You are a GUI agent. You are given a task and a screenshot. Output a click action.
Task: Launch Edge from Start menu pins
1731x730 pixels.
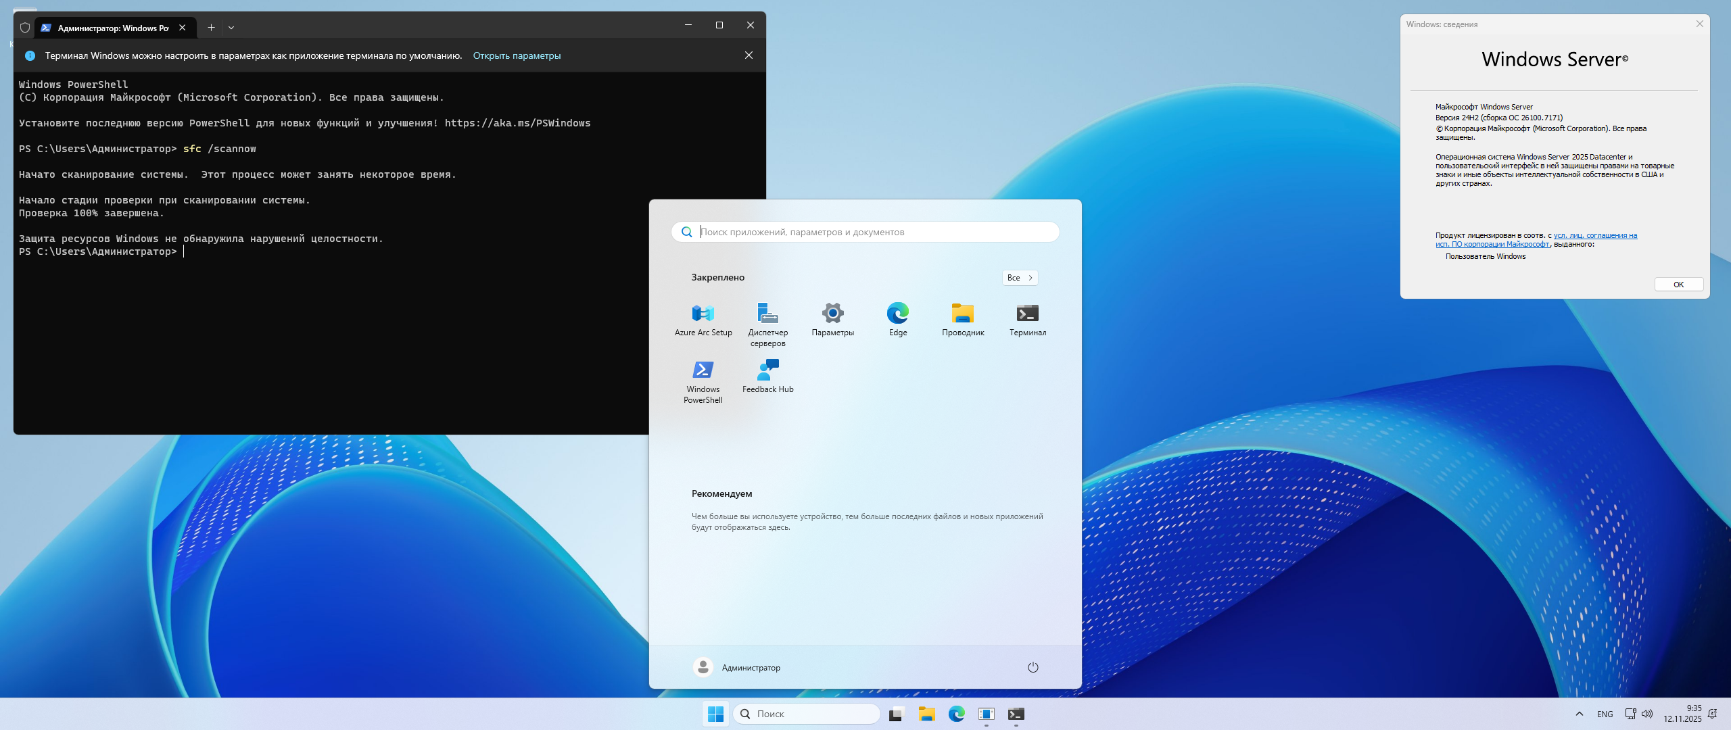tap(897, 319)
